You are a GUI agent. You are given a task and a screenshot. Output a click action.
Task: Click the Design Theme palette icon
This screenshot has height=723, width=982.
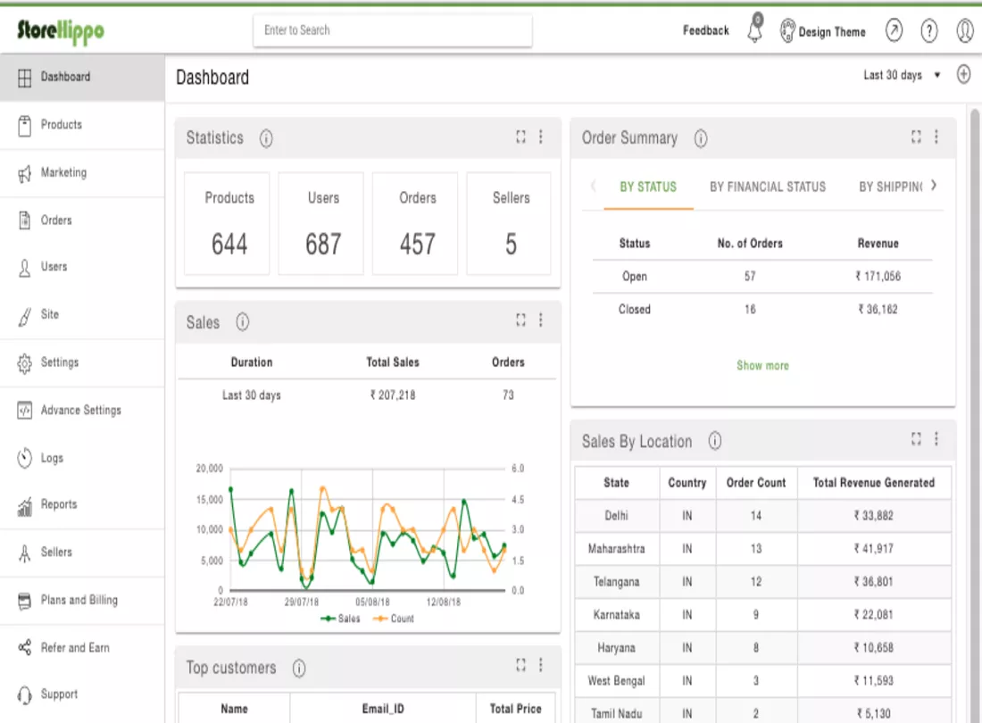click(787, 30)
